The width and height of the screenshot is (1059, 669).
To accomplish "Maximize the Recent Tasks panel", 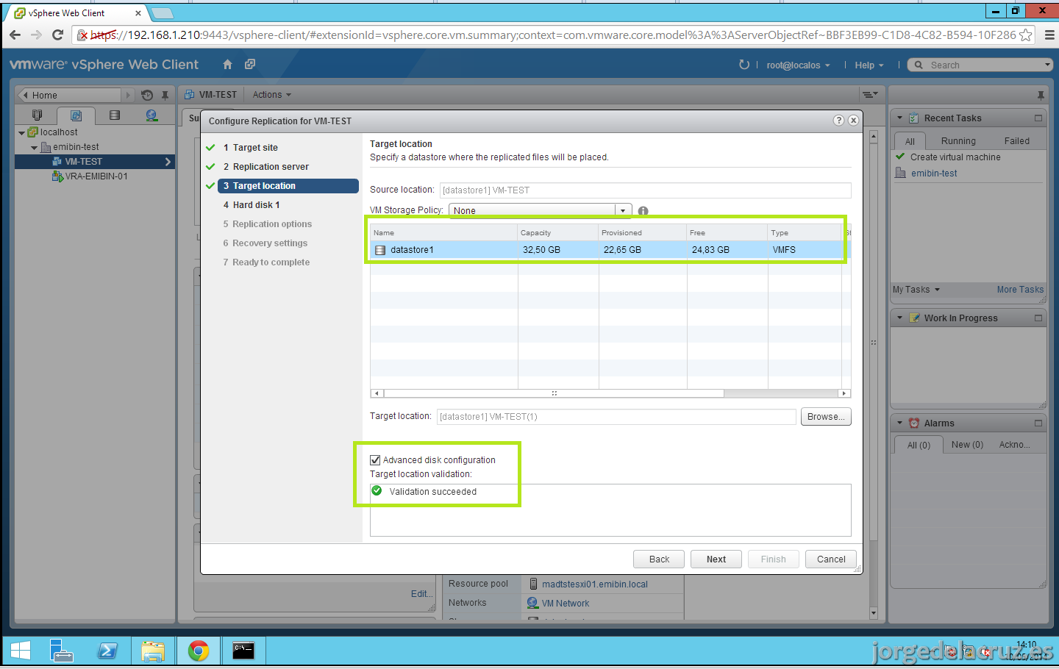I will pyautogui.click(x=1038, y=118).
